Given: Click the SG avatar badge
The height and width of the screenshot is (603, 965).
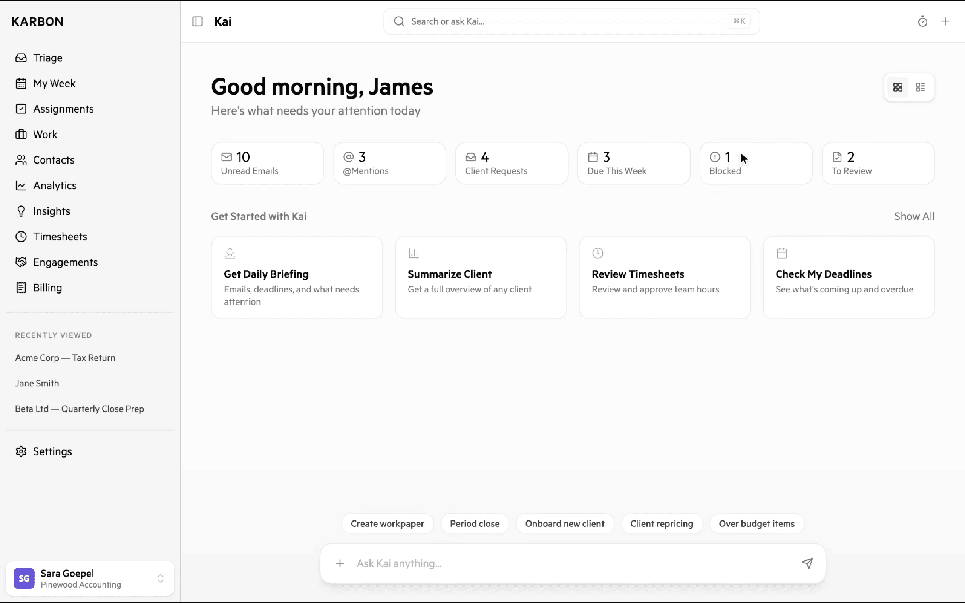Looking at the screenshot, I should (x=24, y=578).
